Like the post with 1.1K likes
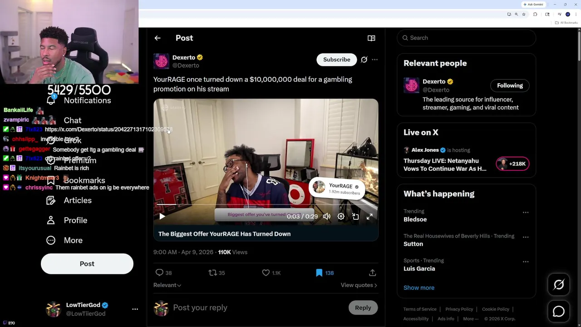The width and height of the screenshot is (581, 327). pyautogui.click(x=271, y=272)
